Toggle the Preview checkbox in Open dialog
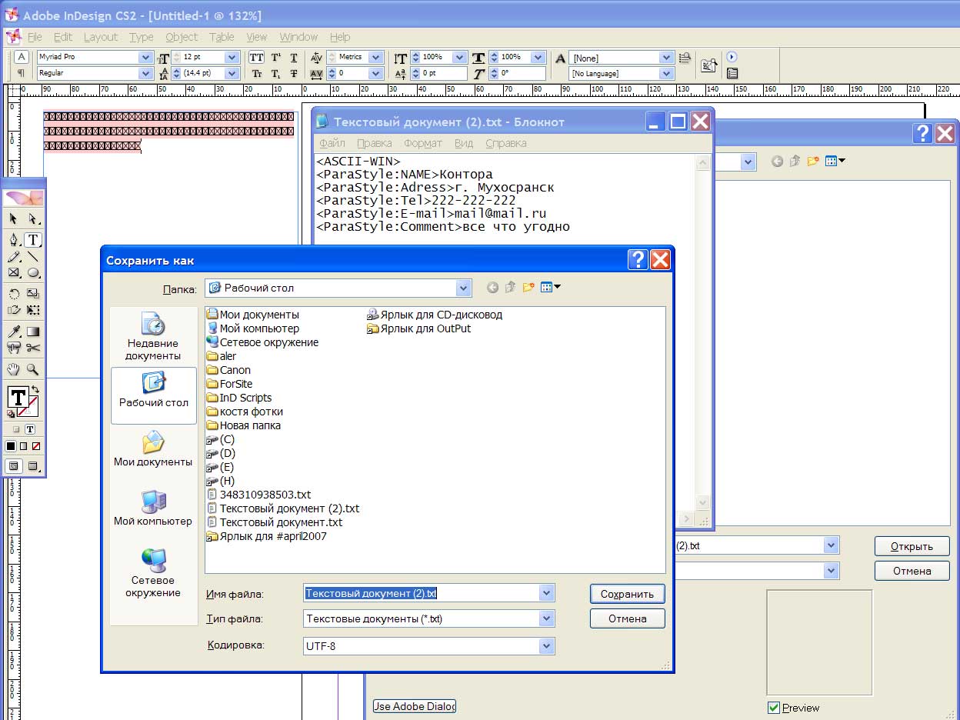The height and width of the screenshot is (720, 960). tap(774, 708)
